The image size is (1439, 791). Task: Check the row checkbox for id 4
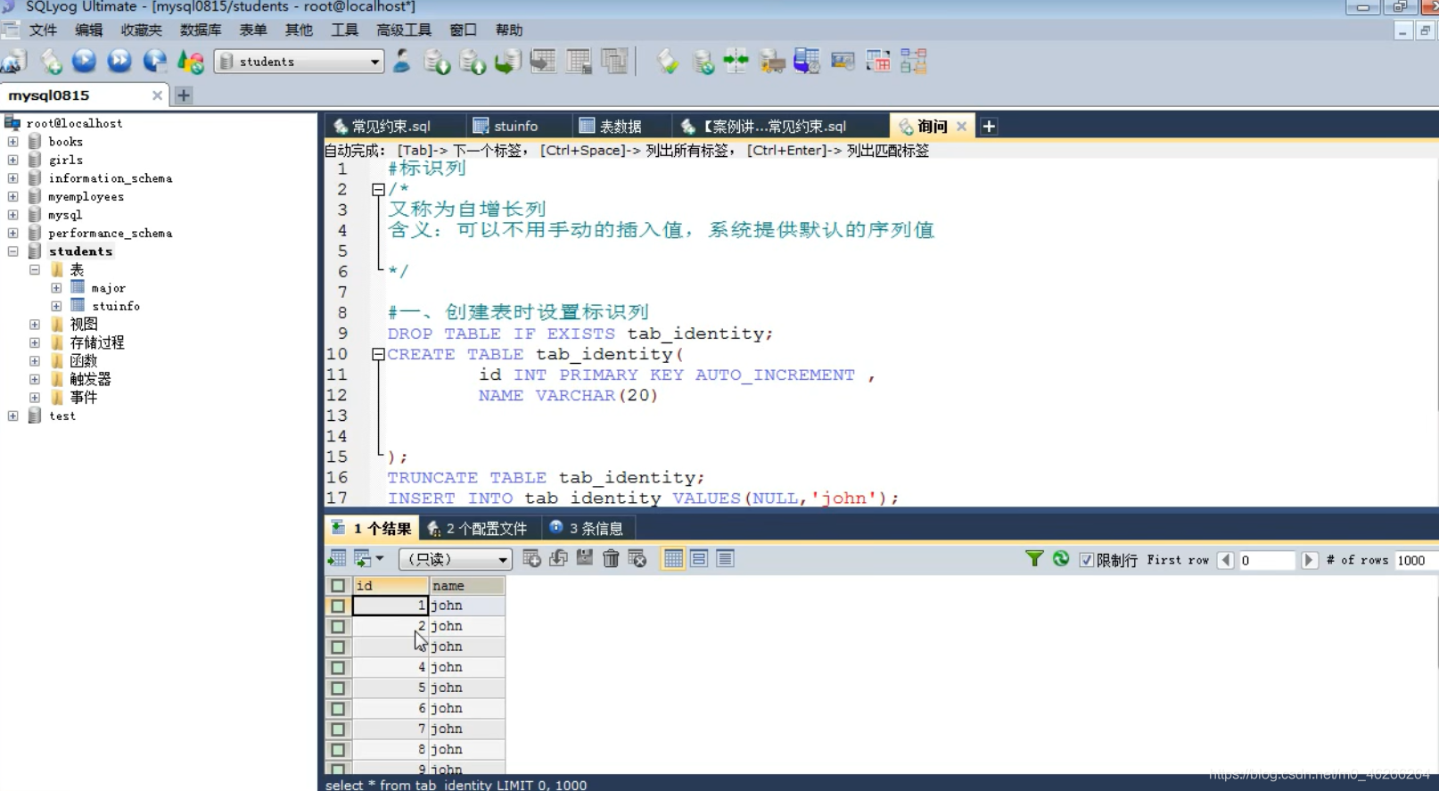coord(338,668)
